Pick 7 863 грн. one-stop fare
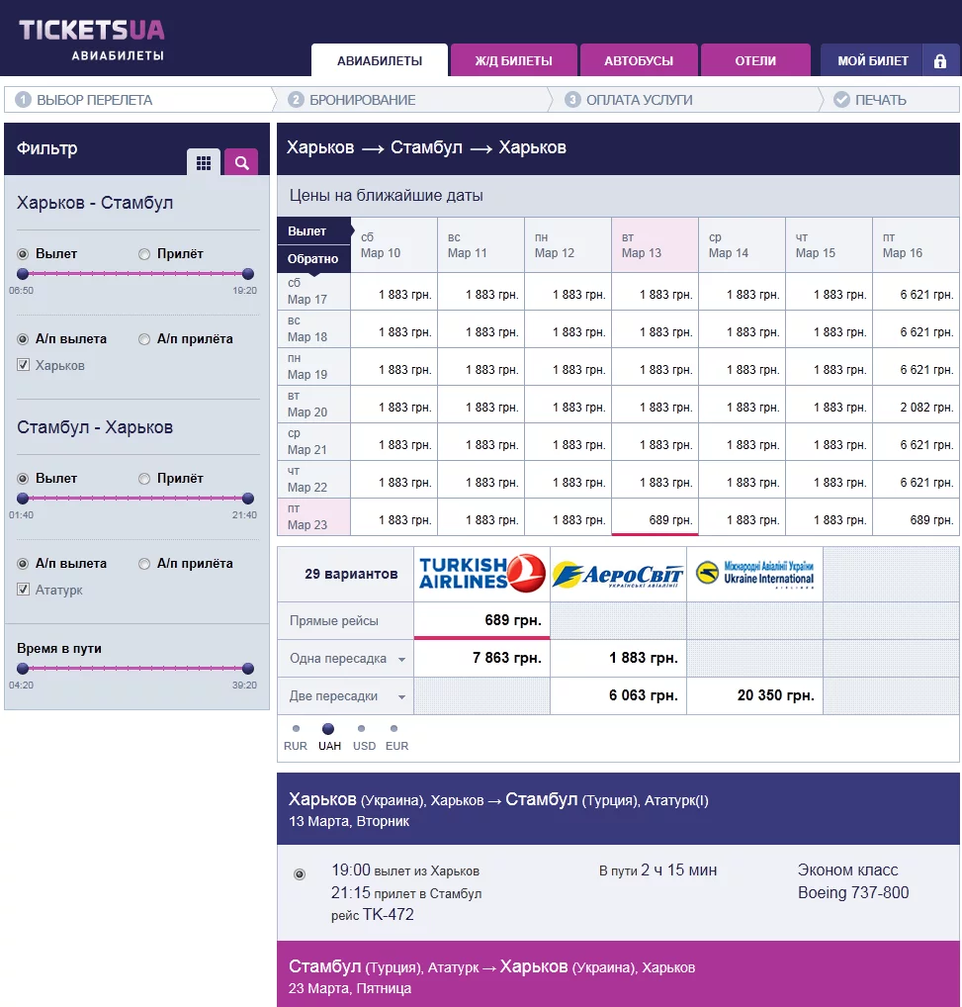The height and width of the screenshot is (1007, 962). 481,658
